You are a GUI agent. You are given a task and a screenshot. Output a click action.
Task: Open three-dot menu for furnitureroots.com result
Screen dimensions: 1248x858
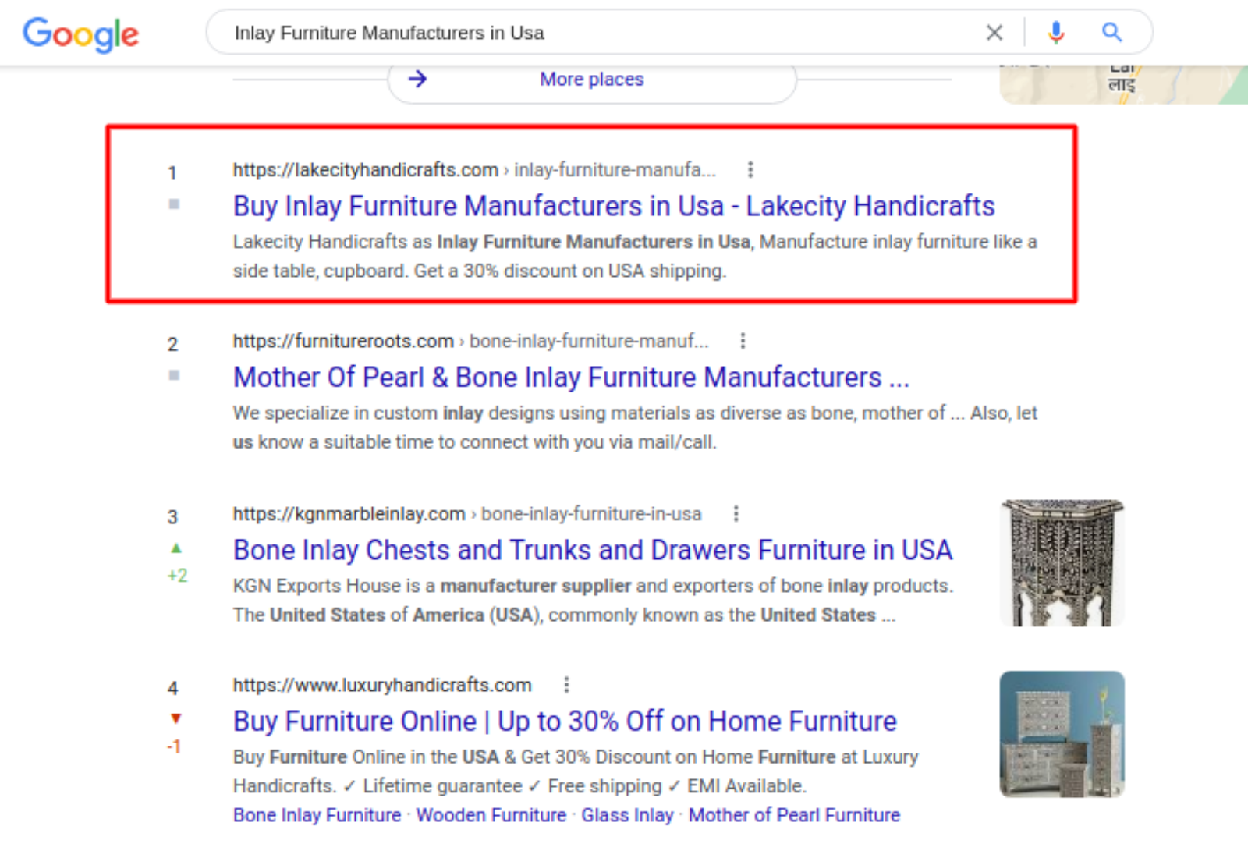pos(743,341)
